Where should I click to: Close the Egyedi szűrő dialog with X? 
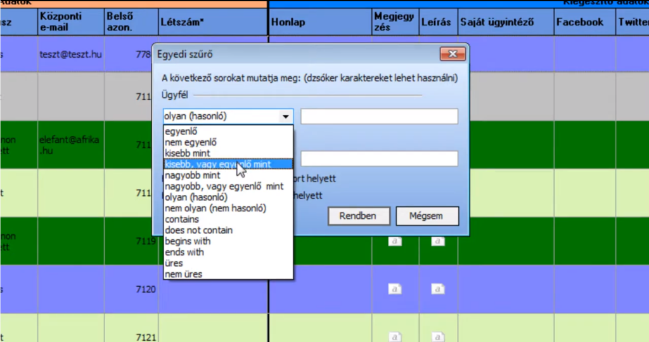click(x=452, y=54)
